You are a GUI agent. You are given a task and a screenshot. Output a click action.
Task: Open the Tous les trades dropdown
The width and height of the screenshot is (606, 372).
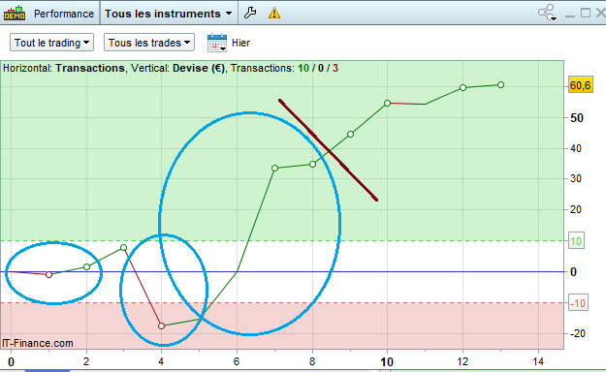click(149, 43)
